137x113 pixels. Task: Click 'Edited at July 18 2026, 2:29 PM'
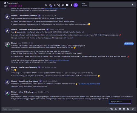coord(90,84)
